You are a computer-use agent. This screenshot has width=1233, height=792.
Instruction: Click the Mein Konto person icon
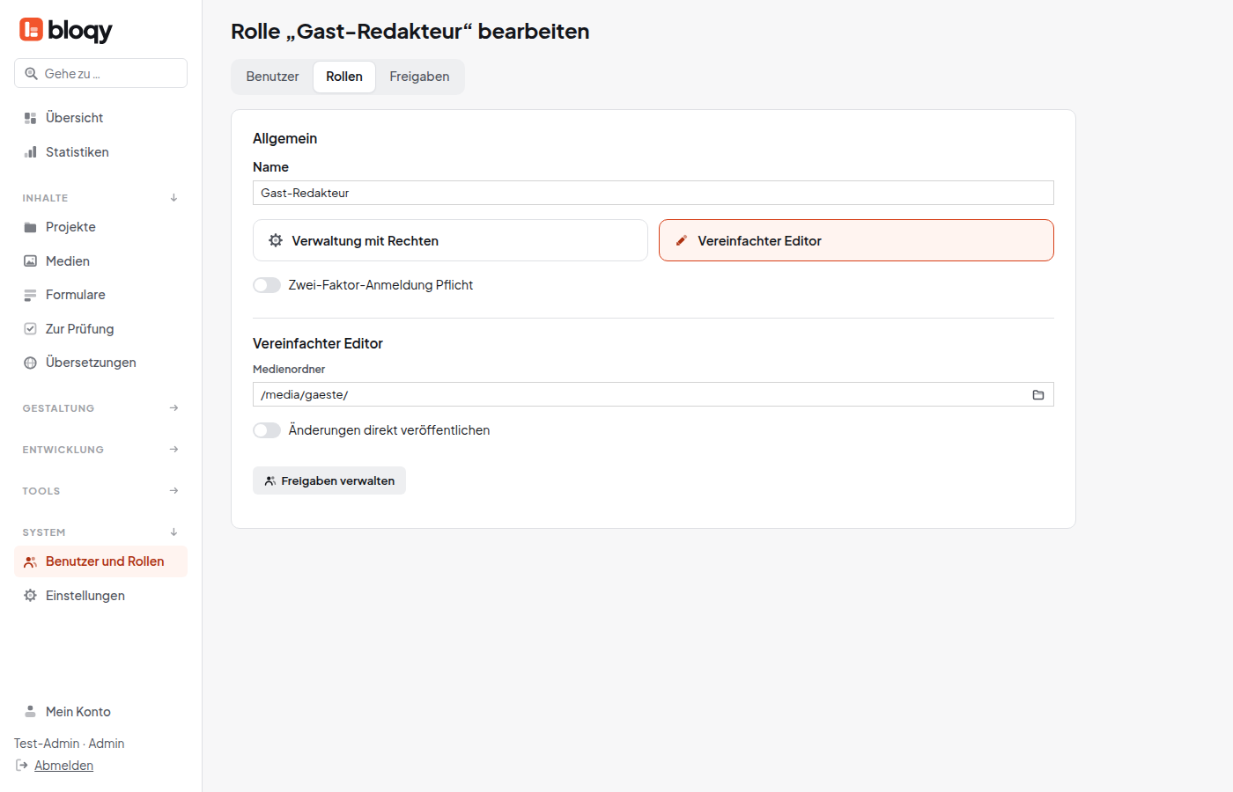pyautogui.click(x=30, y=712)
